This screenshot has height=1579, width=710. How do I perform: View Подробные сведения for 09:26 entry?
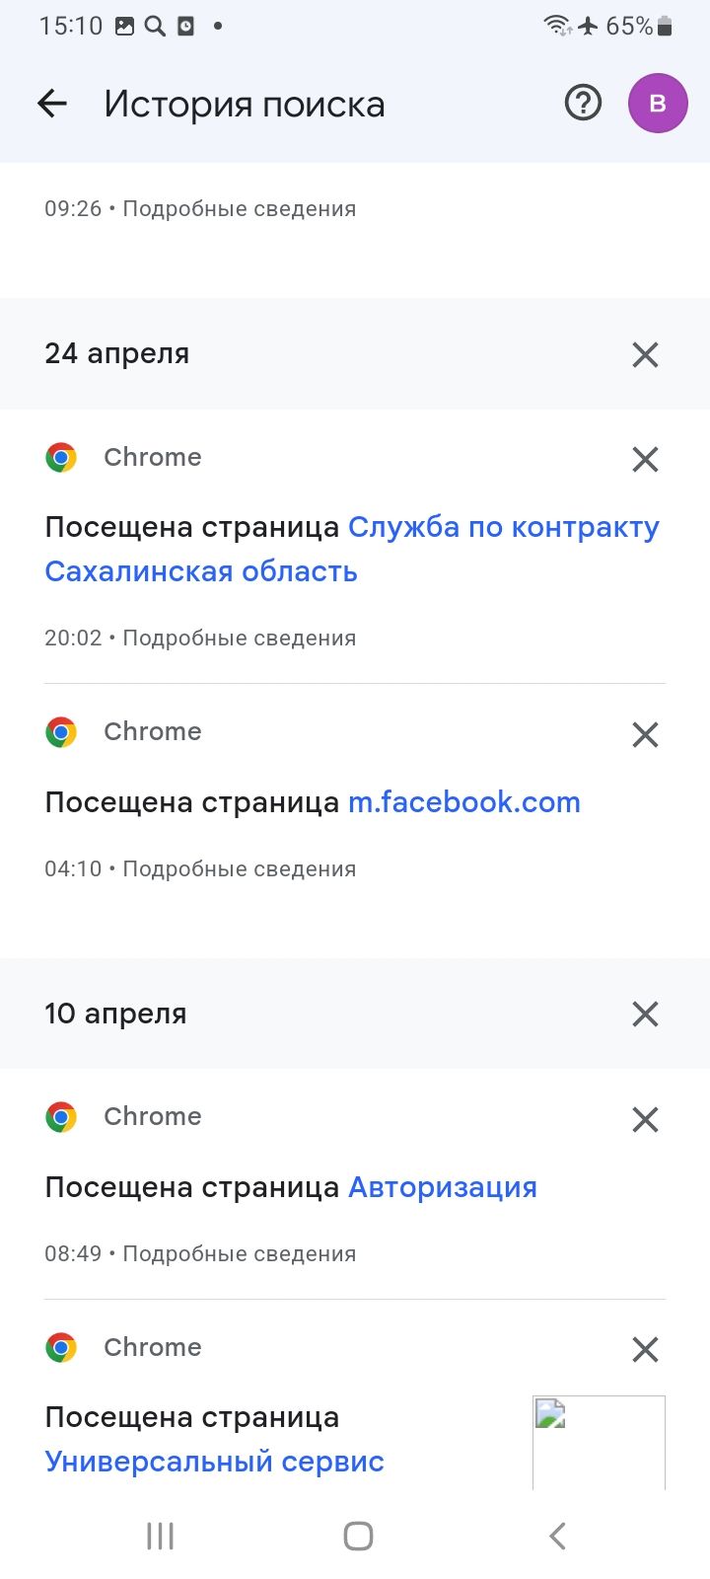tap(239, 209)
